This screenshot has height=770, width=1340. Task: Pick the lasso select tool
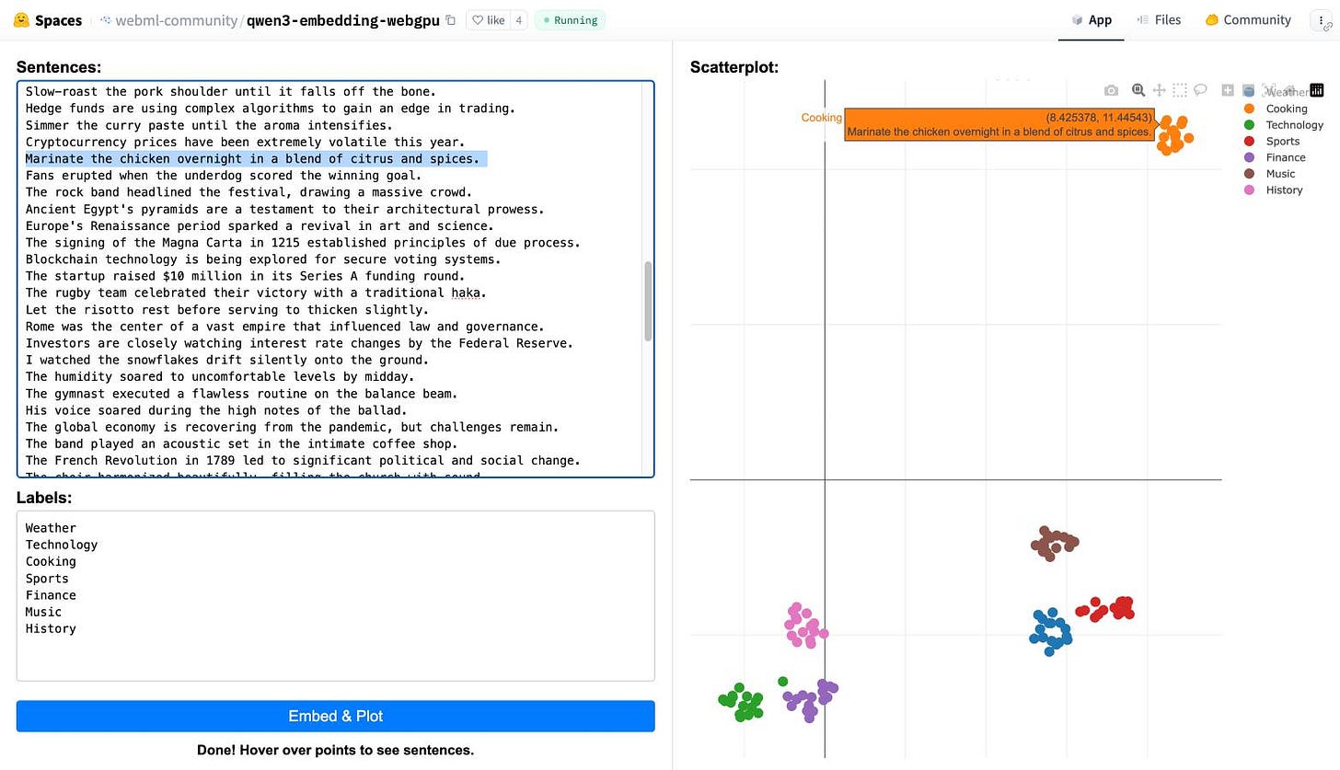pyautogui.click(x=1200, y=90)
